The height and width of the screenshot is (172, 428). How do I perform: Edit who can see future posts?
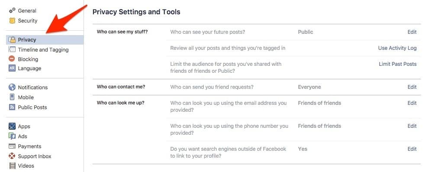412,32
